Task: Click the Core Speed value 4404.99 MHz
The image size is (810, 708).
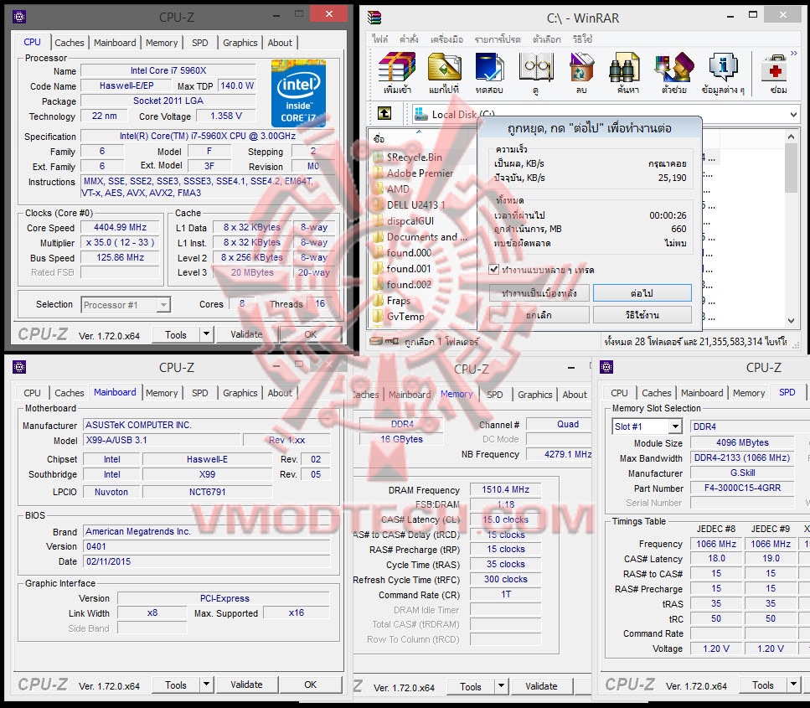Action: (120, 227)
